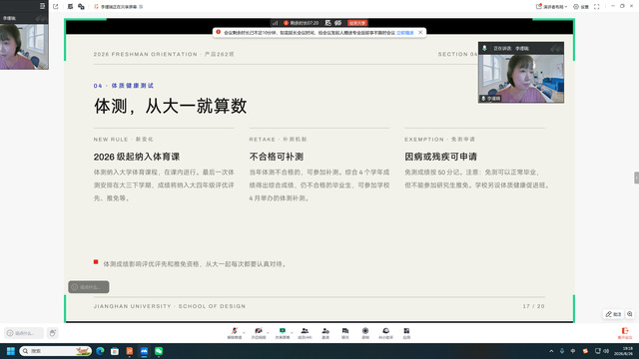Focus the bottom-left 'say something' chat input

pyautogui.click(x=24, y=333)
